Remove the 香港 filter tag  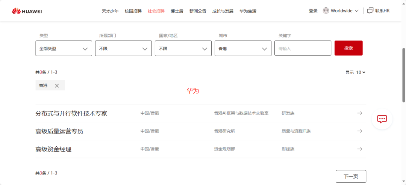(57, 86)
